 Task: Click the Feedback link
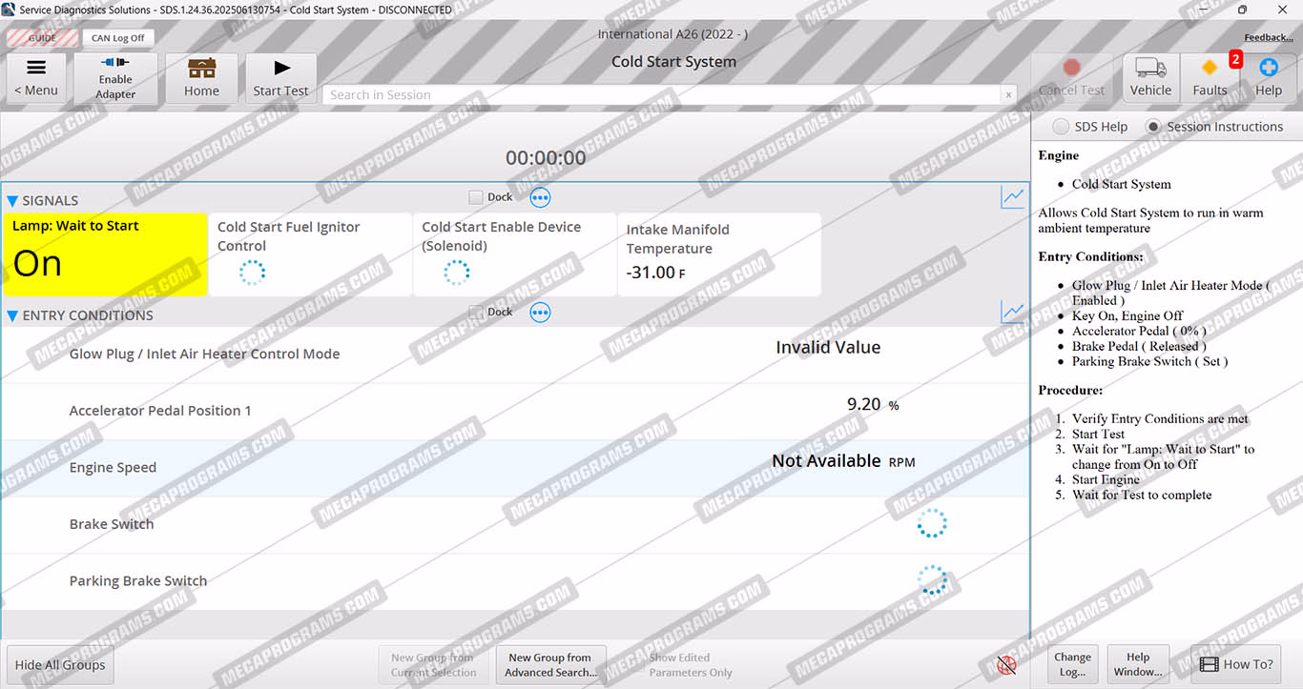tap(1269, 38)
